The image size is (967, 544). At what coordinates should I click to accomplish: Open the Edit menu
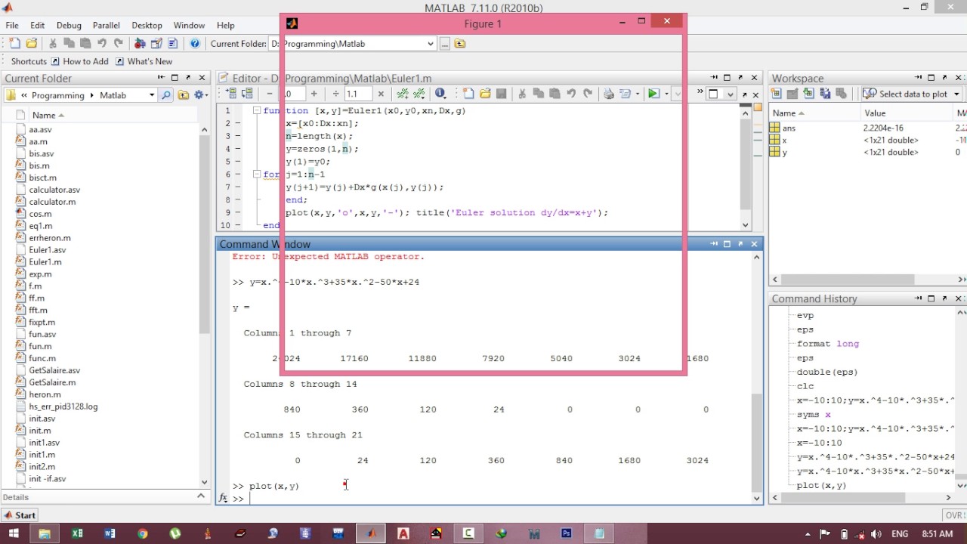click(x=37, y=25)
